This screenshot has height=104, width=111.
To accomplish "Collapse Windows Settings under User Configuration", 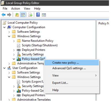I will [9, 77].
